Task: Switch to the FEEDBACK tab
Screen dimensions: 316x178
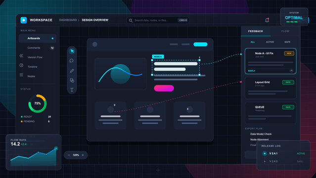Action: click(255, 31)
